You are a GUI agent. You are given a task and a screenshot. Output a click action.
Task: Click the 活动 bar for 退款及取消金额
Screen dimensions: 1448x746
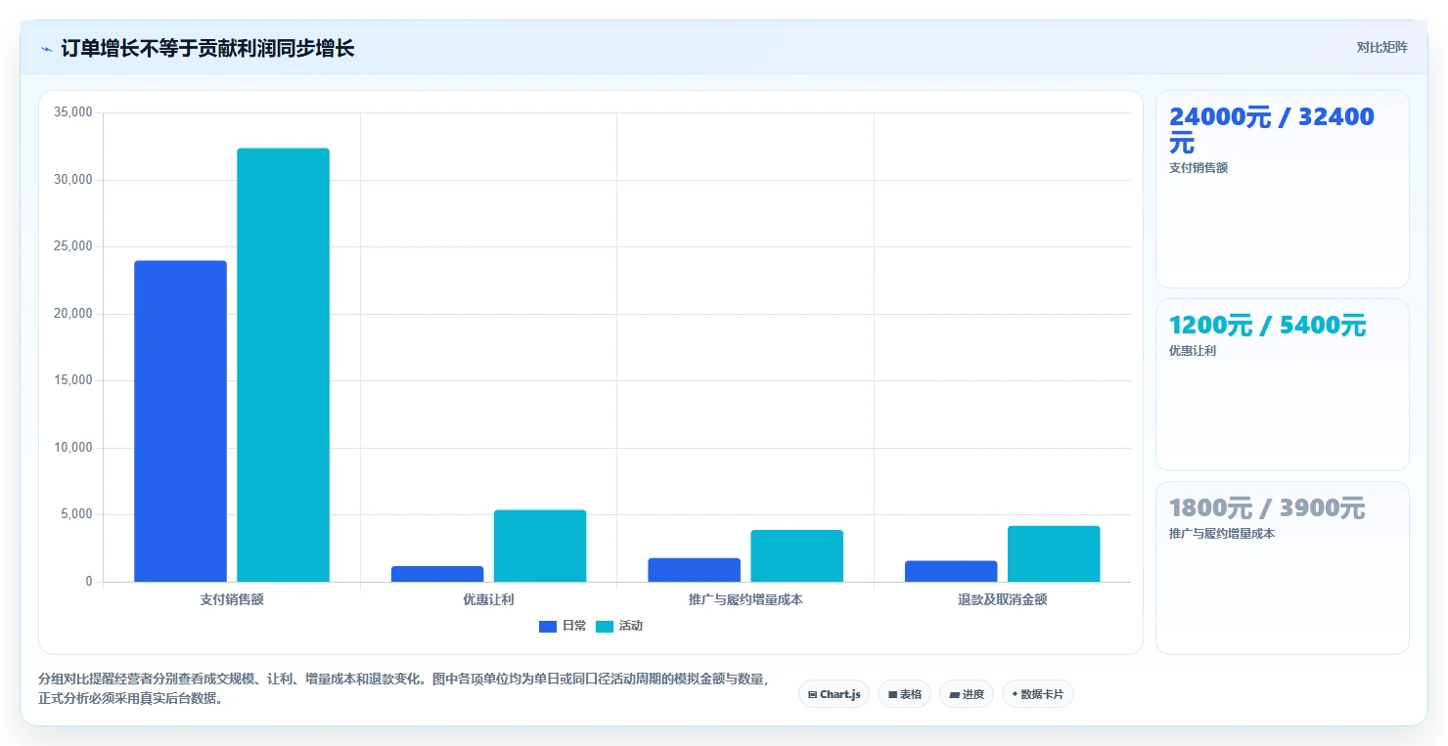pos(1054,554)
